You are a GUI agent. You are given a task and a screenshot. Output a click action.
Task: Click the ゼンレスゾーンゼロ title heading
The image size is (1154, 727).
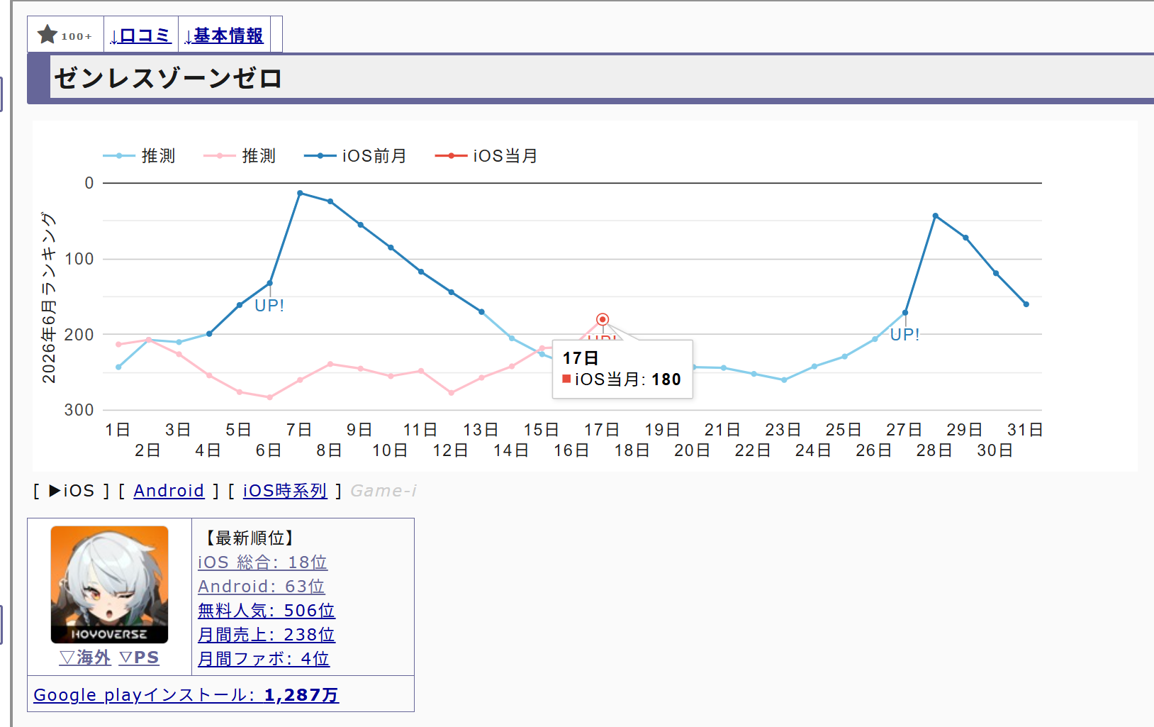click(x=169, y=78)
